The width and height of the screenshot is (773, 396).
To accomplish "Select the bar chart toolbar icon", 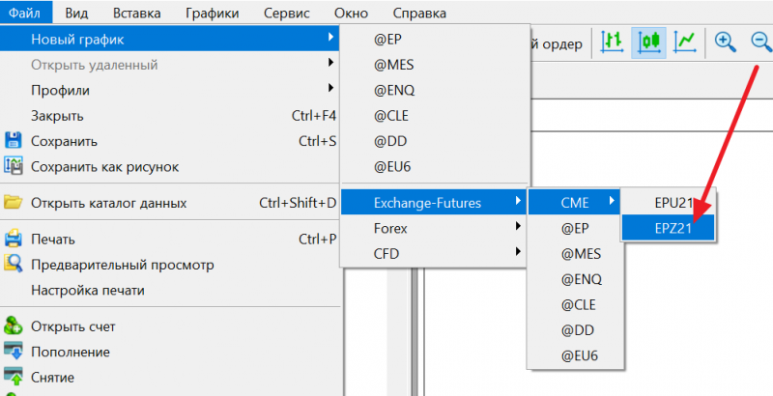I will click(612, 41).
